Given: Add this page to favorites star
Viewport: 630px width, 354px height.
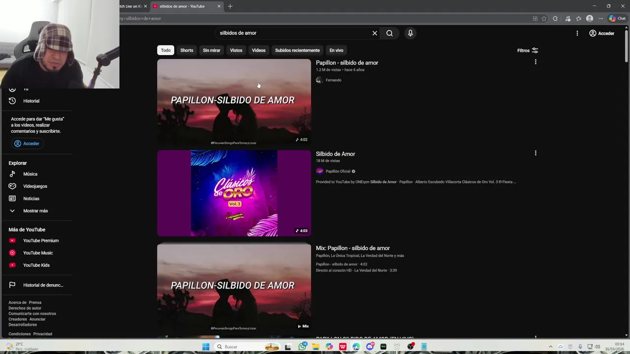Looking at the screenshot, I should pyautogui.click(x=544, y=19).
